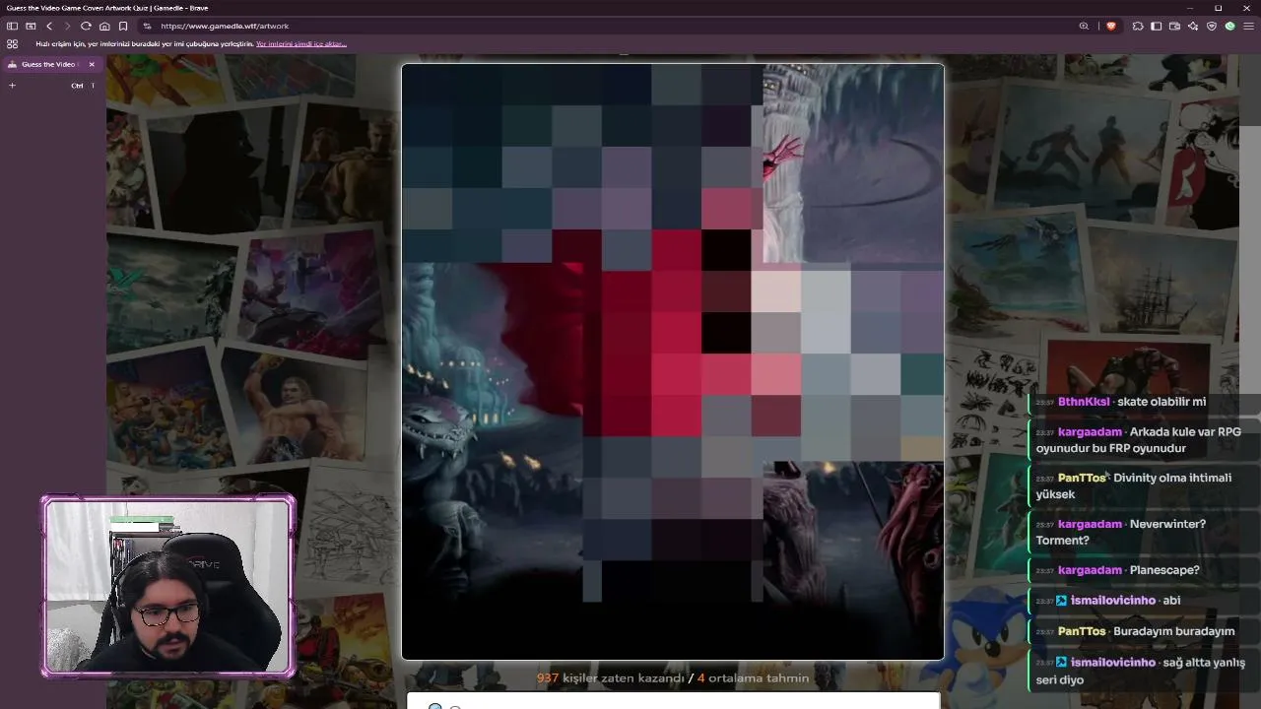Viewport: 1261px width, 709px height.
Task: Show the sidebar panel toggle icon
Action: (x=1157, y=26)
